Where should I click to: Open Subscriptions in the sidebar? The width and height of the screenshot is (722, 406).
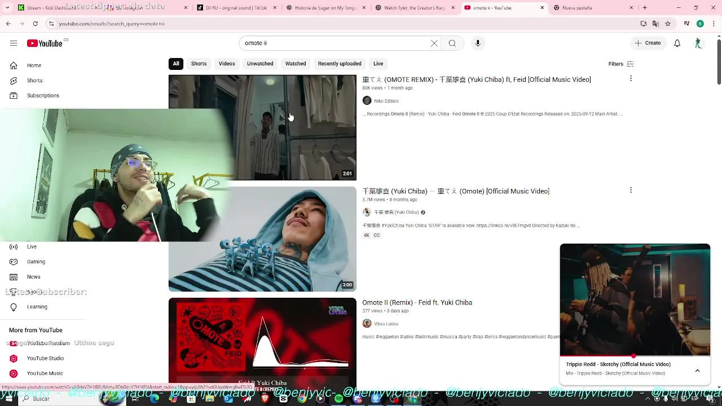point(43,96)
